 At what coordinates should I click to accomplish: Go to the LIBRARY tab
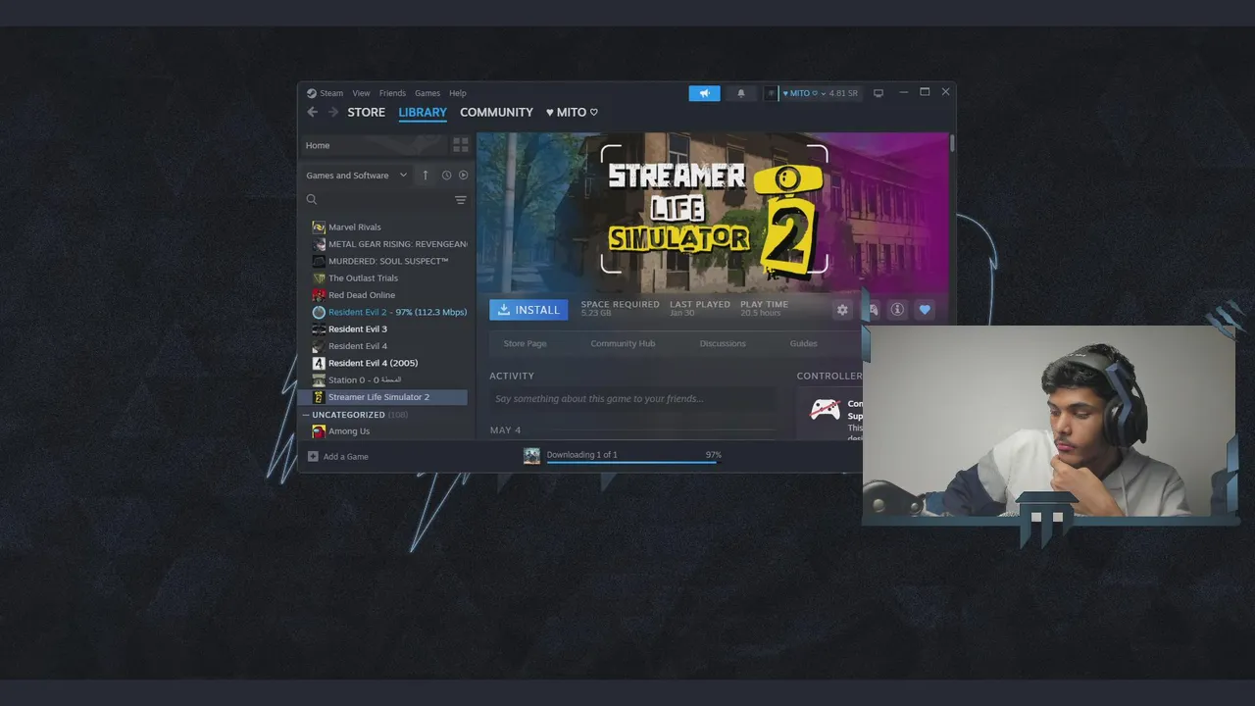click(x=423, y=113)
